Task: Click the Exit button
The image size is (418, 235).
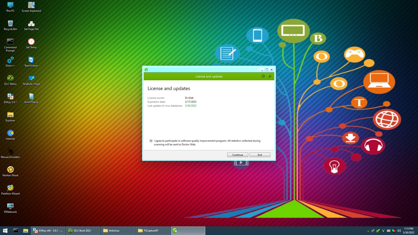Action: tap(260, 155)
